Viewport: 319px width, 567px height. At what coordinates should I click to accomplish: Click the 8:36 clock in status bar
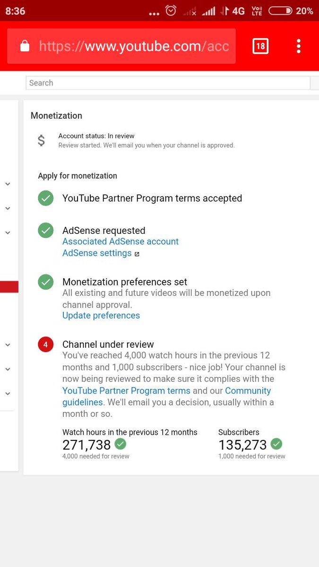(x=15, y=11)
